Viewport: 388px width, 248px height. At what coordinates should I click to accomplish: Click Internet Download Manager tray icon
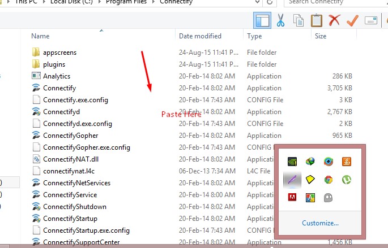point(310,162)
